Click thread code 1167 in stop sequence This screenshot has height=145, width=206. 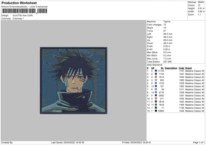pos(182,71)
